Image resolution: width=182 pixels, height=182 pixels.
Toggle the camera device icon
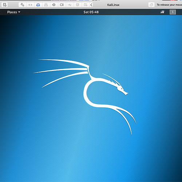(x=62, y=5)
